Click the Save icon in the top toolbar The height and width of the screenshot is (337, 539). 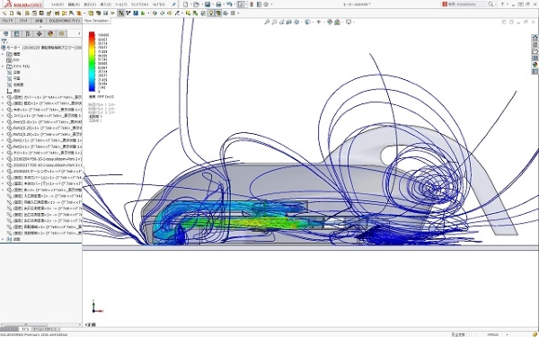pos(208,4)
